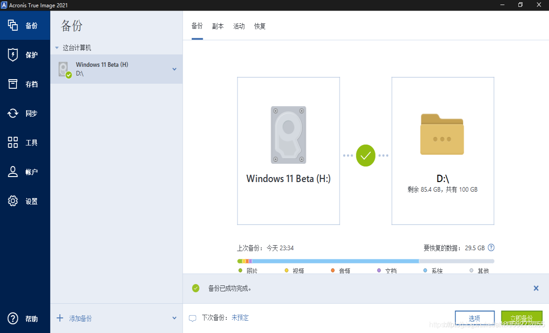This screenshot has width=549, height=333.
Task: Switch to the 恢复 tab
Action: pyautogui.click(x=260, y=26)
